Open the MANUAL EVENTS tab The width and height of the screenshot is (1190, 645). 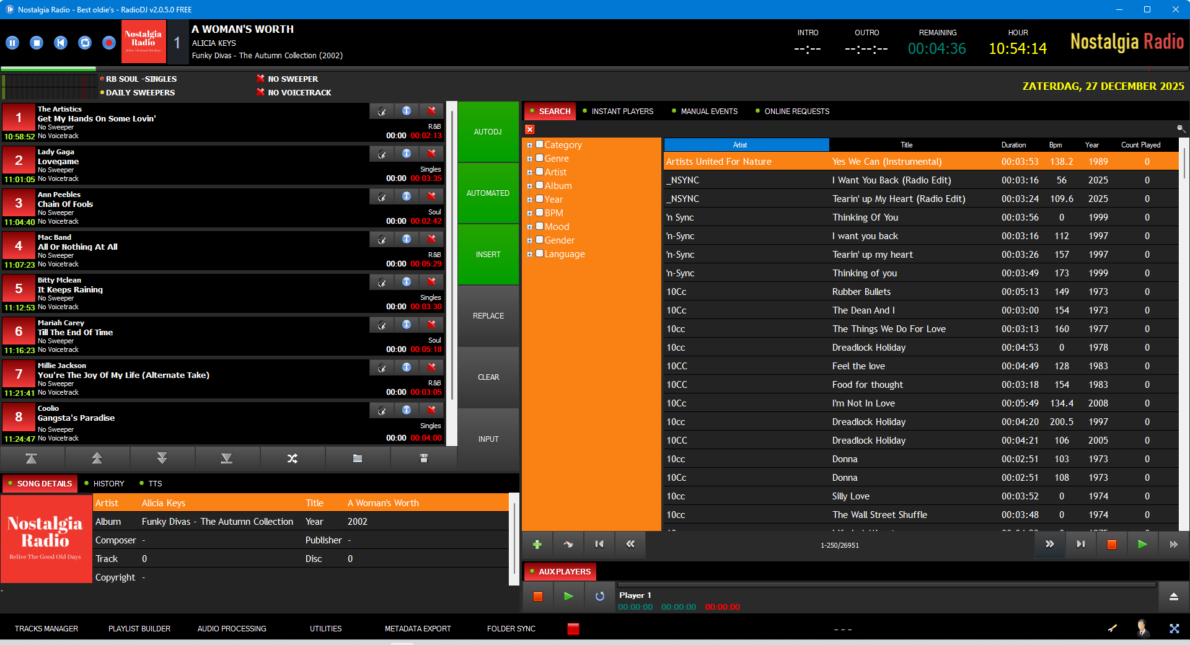pos(709,111)
